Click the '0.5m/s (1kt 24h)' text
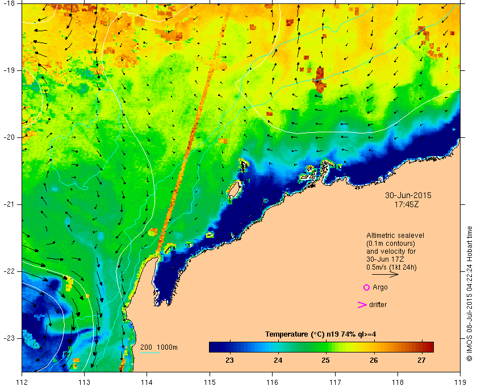This screenshot has width=477, height=386. [x=391, y=268]
